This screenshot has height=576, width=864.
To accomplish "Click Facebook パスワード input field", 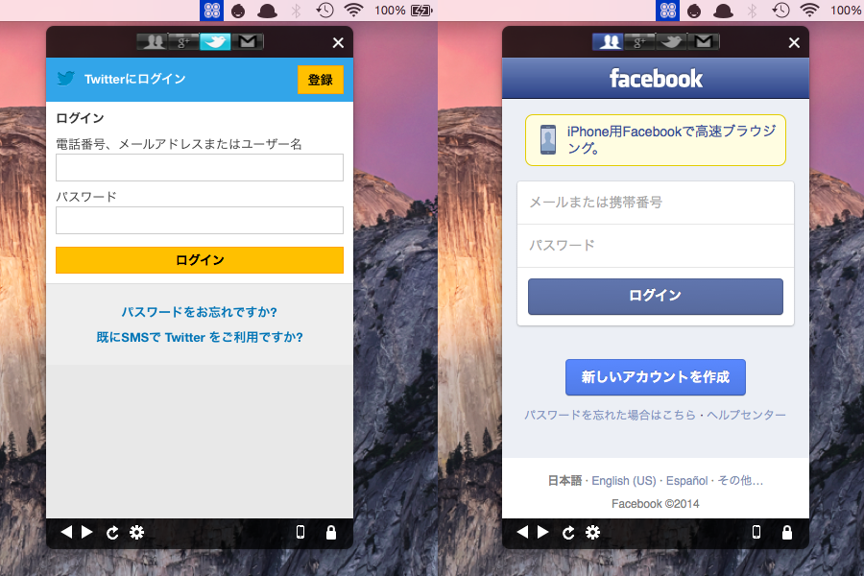I will tap(656, 246).
